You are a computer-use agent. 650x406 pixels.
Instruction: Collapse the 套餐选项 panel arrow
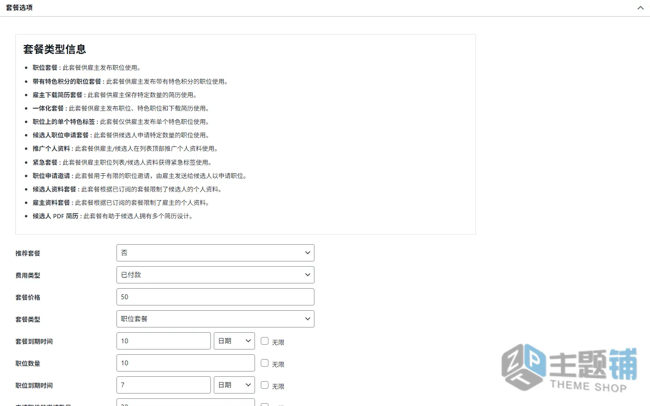(x=640, y=8)
